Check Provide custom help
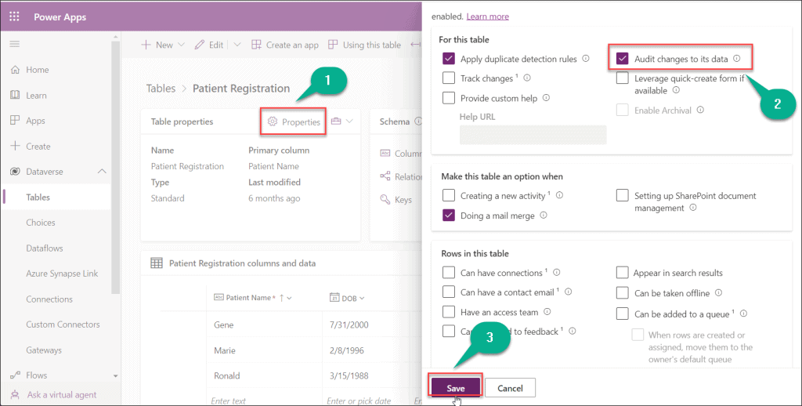The height and width of the screenshot is (406, 802). click(x=449, y=98)
